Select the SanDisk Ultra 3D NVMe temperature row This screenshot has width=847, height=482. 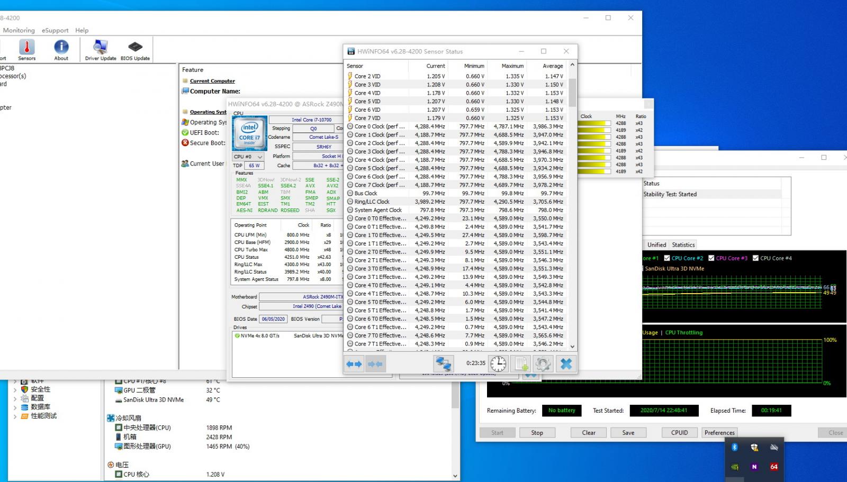[x=168, y=400]
